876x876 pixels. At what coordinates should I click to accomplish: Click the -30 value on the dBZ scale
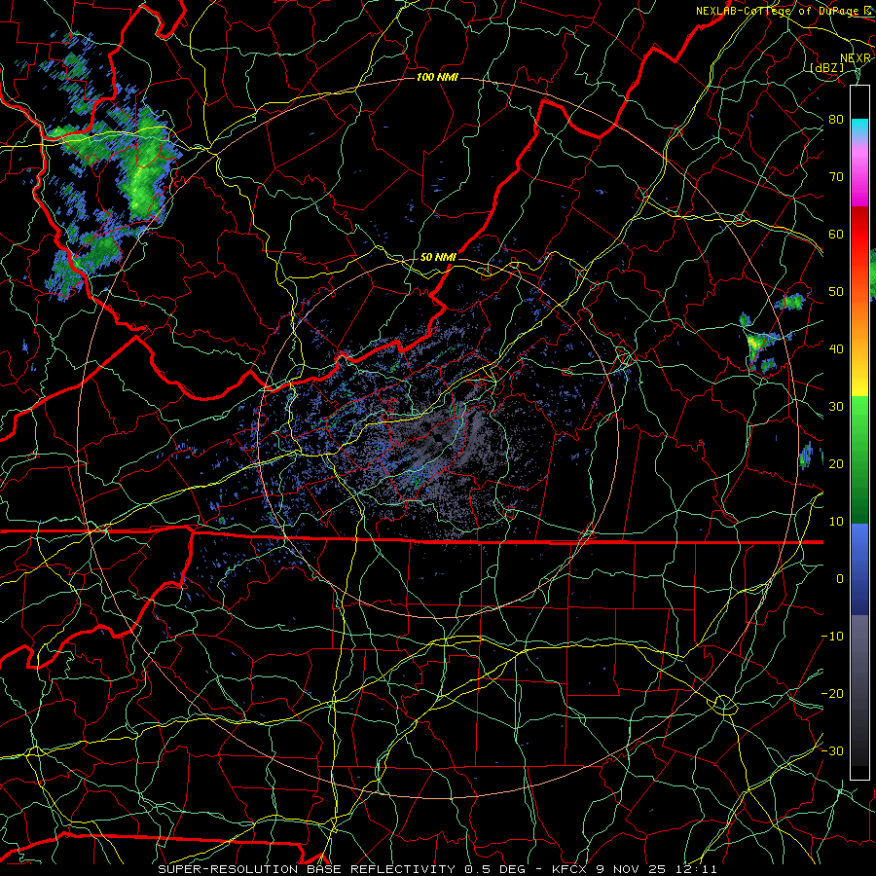(832, 750)
